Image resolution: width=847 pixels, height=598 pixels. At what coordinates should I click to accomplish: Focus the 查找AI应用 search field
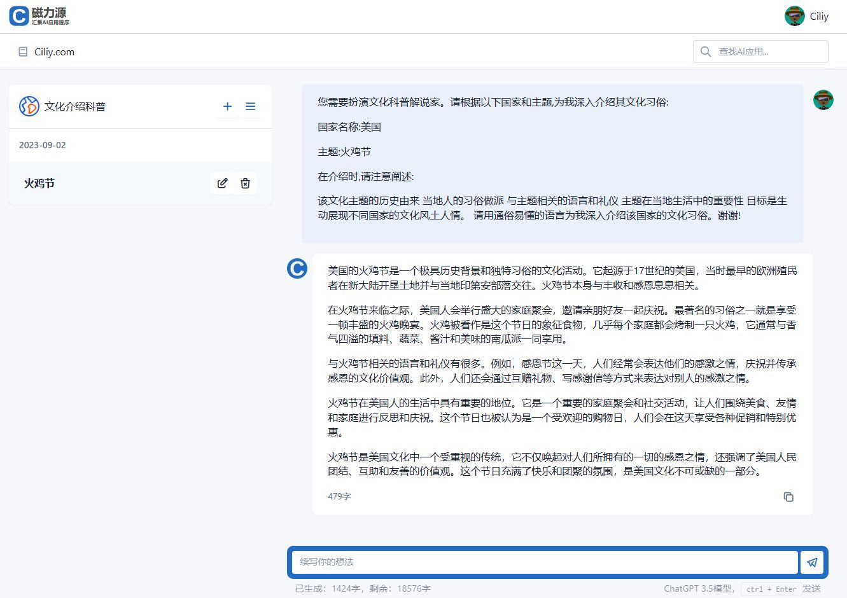pyautogui.click(x=760, y=52)
